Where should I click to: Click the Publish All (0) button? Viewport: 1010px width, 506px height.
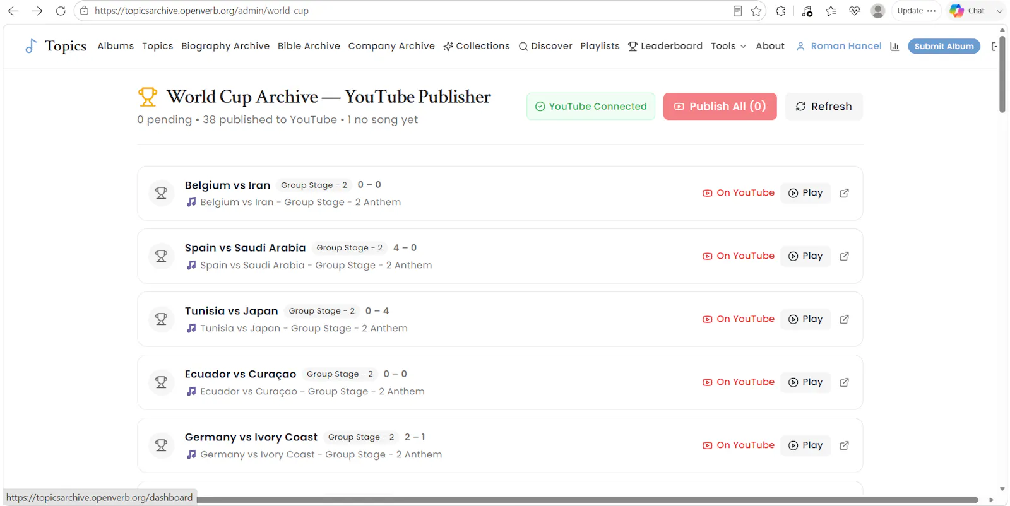click(720, 107)
